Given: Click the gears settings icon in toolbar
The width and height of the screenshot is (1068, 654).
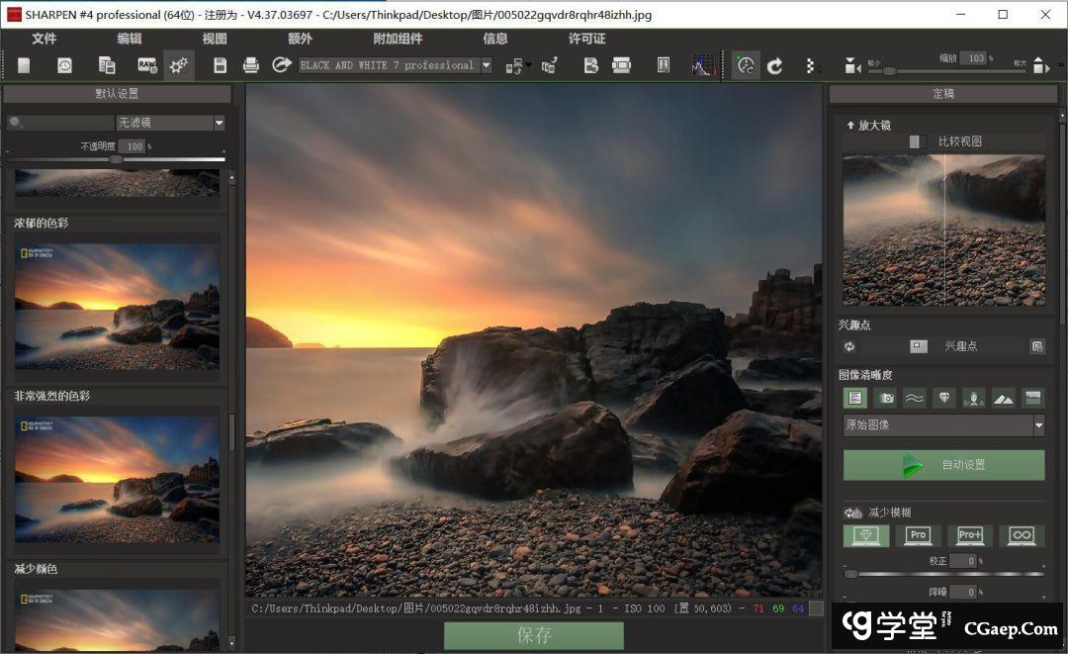Looking at the screenshot, I should click(178, 65).
